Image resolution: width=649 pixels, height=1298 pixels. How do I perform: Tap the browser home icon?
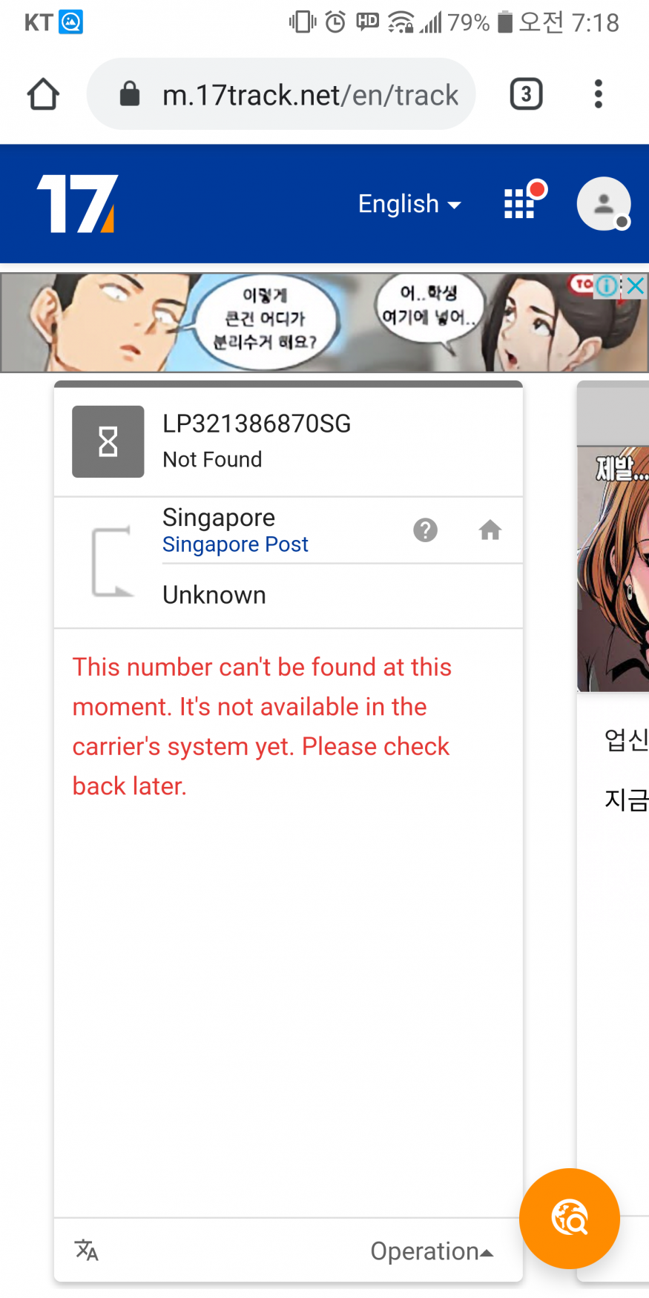[43, 95]
